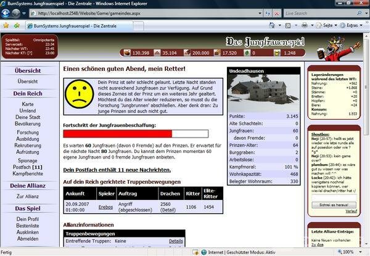Click the Undeadhausen castle image
The height and width of the screenshot is (256, 370).
click(x=263, y=93)
